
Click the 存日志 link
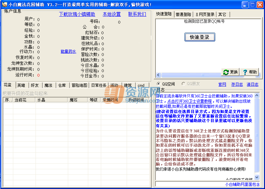coord(237,84)
